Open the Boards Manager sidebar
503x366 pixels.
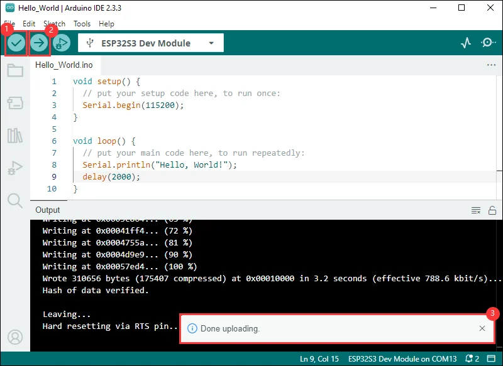pos(15,103)
